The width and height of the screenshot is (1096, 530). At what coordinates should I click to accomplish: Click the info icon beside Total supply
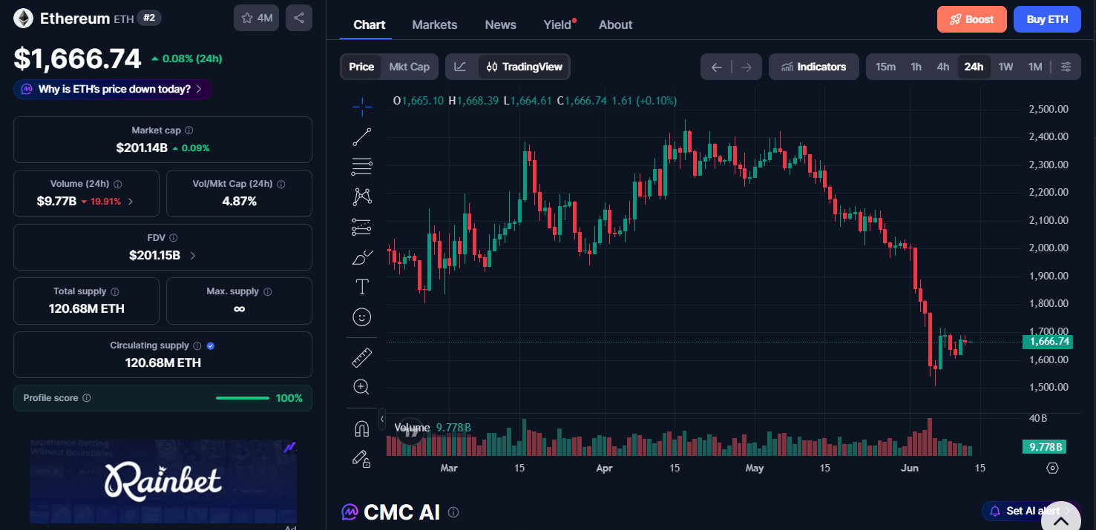point(115,292)
